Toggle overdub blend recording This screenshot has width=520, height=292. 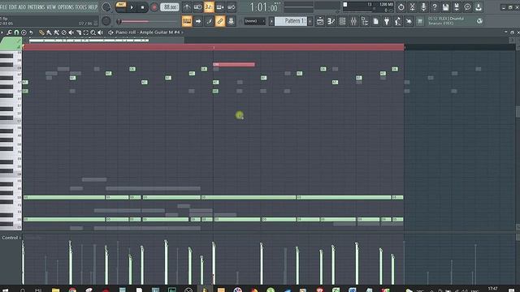(220, 7)
